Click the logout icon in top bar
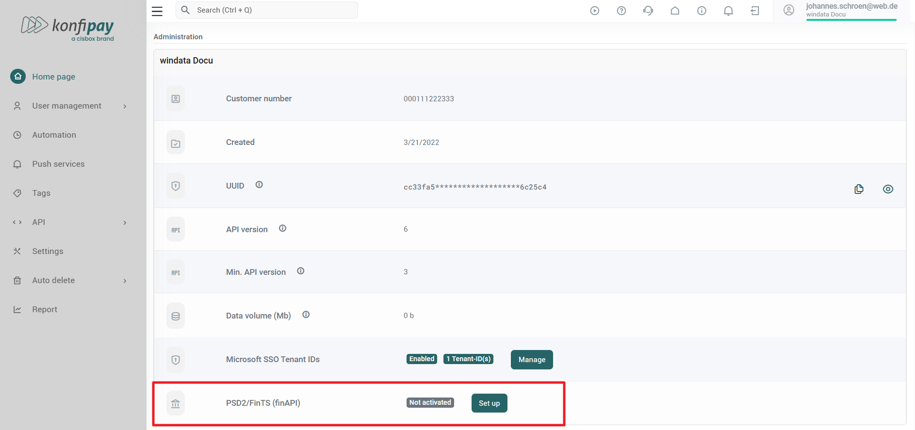This screenshot has width=915, height=430. click(755, 11)
